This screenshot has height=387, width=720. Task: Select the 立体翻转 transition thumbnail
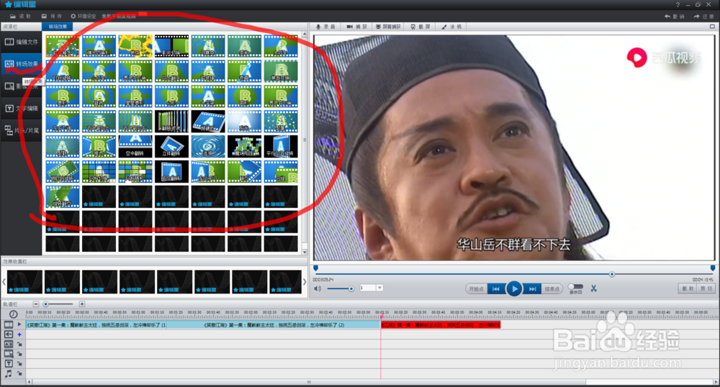pos(171,146)
